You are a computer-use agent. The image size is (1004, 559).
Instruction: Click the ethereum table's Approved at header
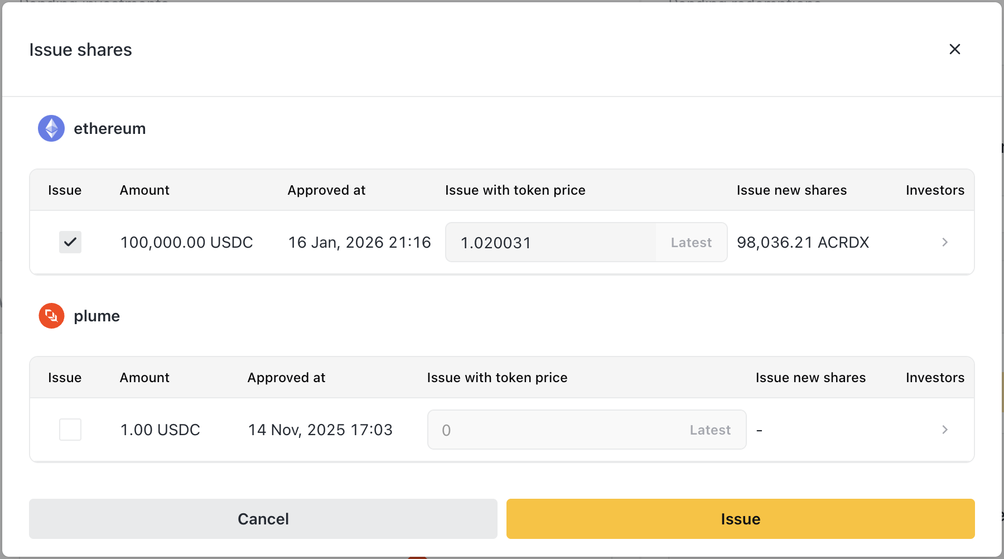tap(326, 190)
